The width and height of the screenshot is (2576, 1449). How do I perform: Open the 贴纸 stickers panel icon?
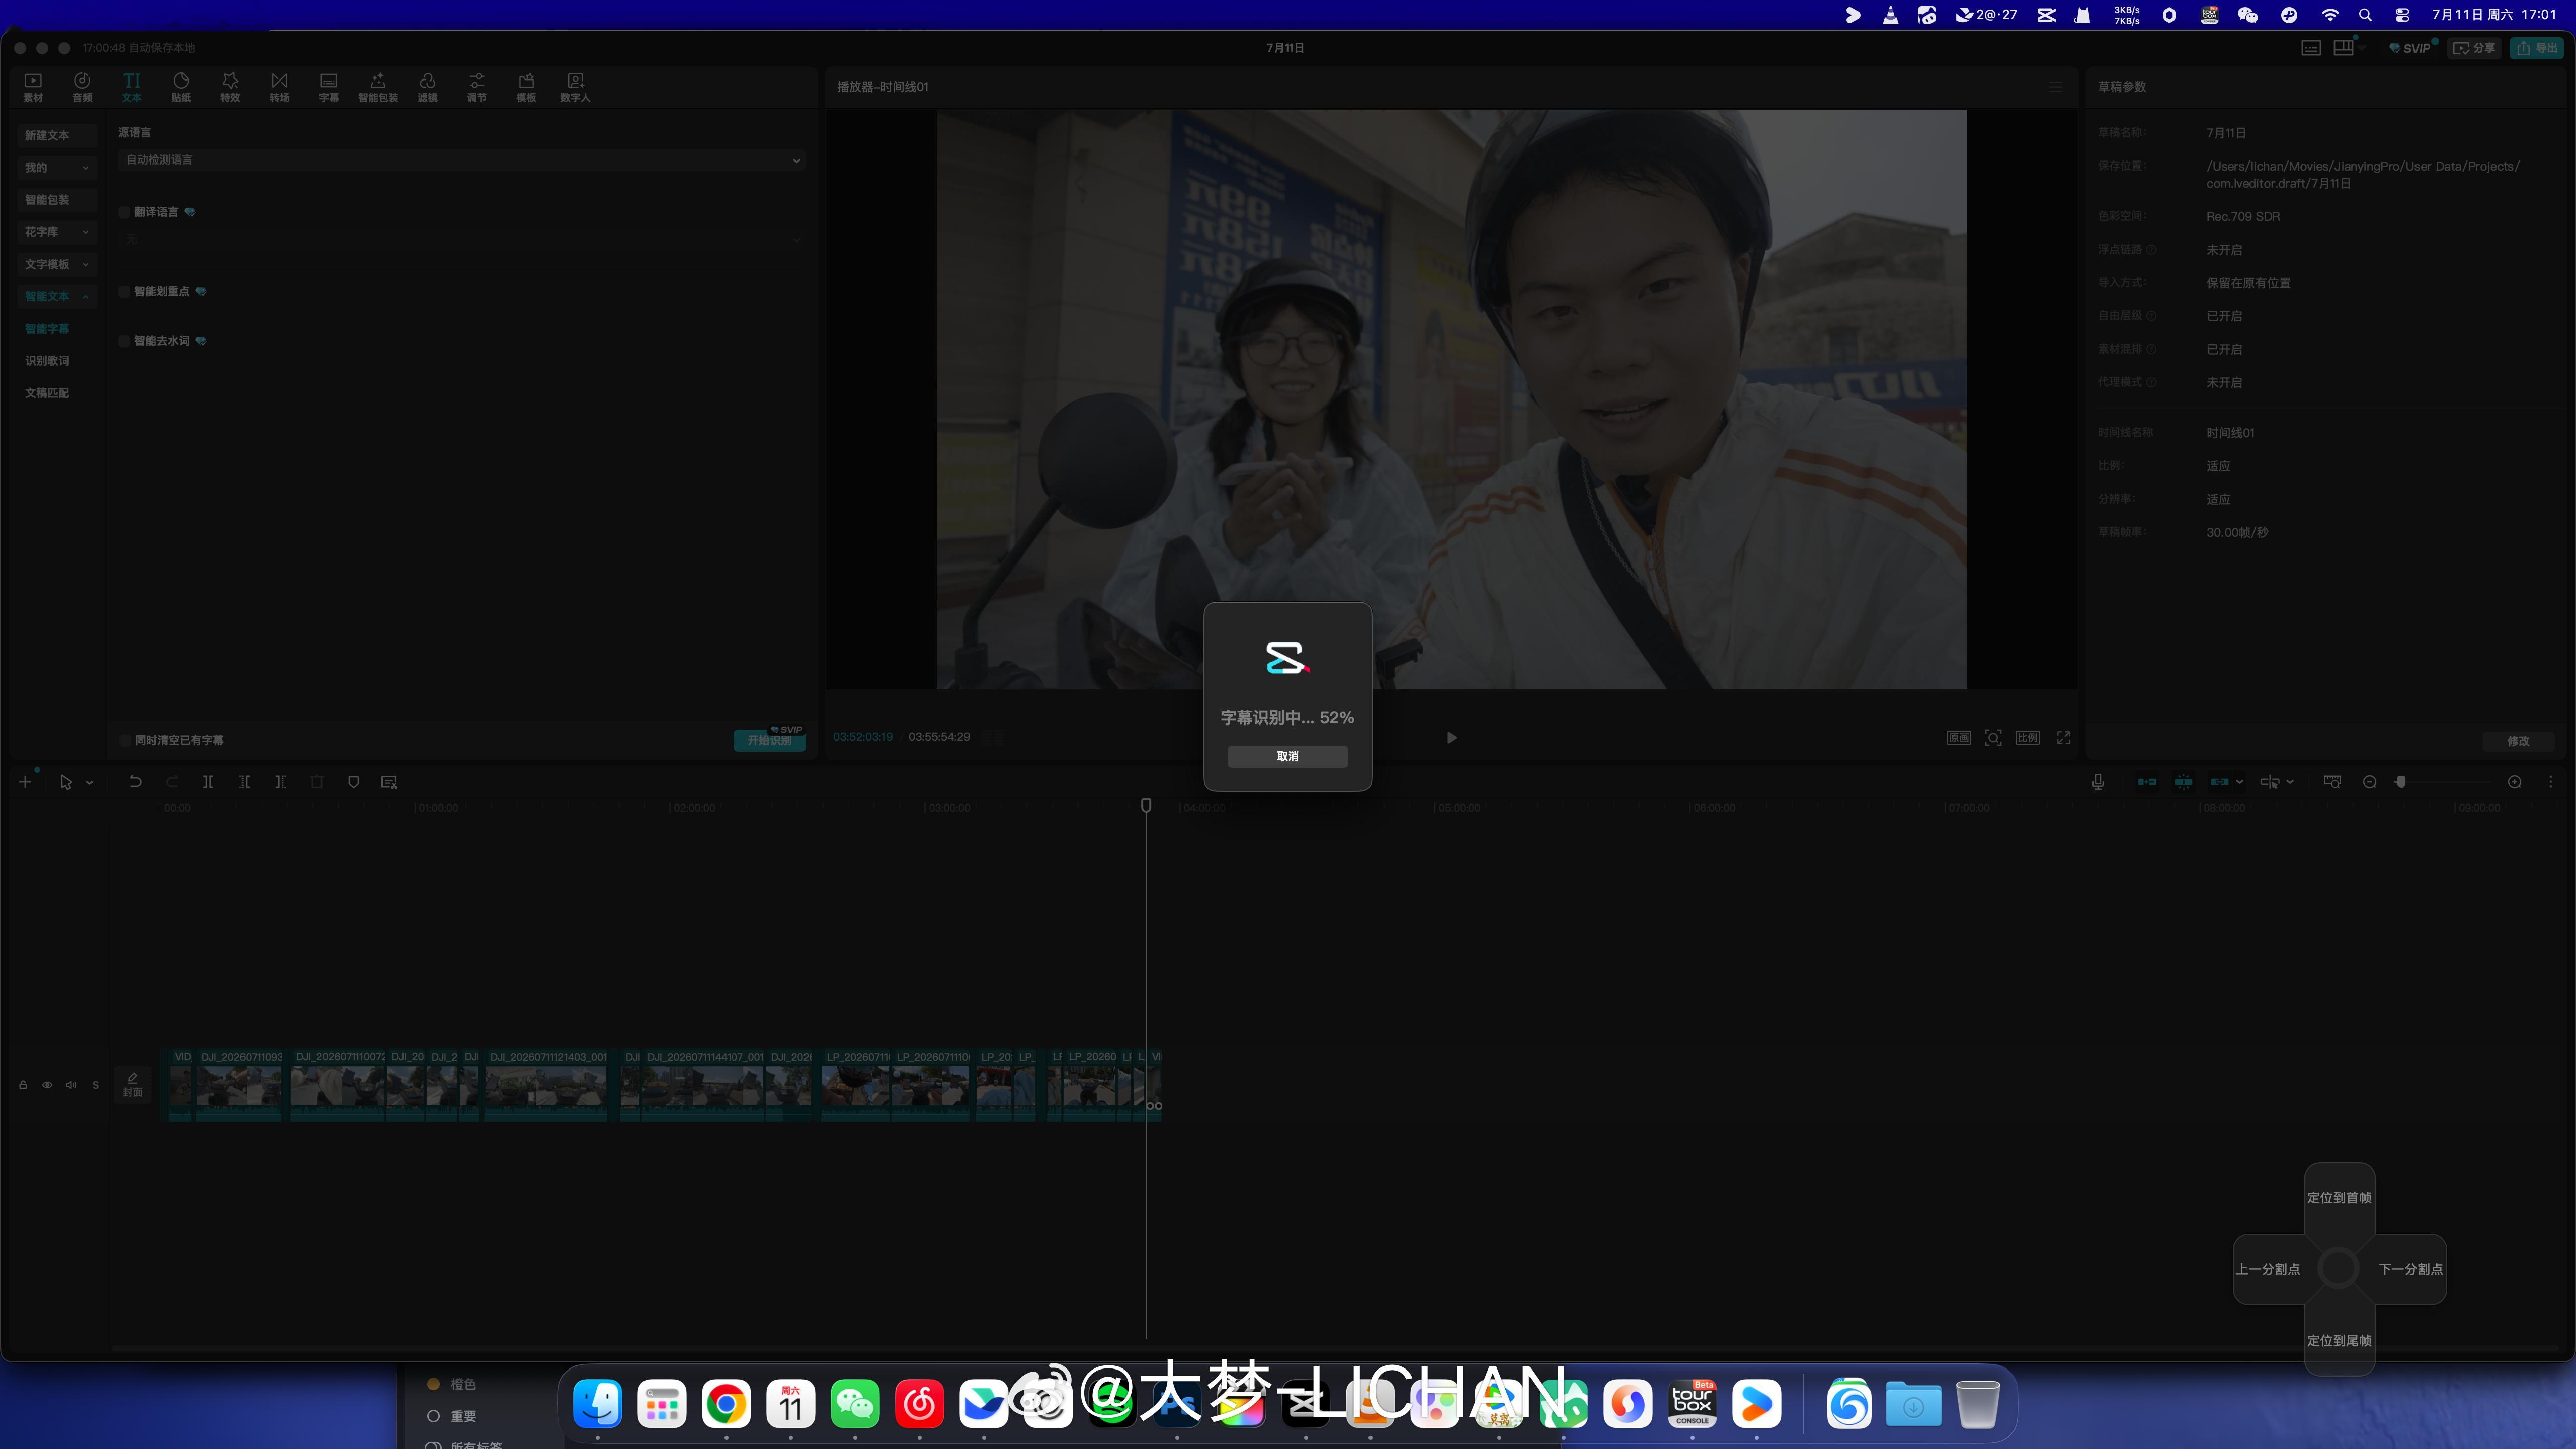tap(181, 87)
